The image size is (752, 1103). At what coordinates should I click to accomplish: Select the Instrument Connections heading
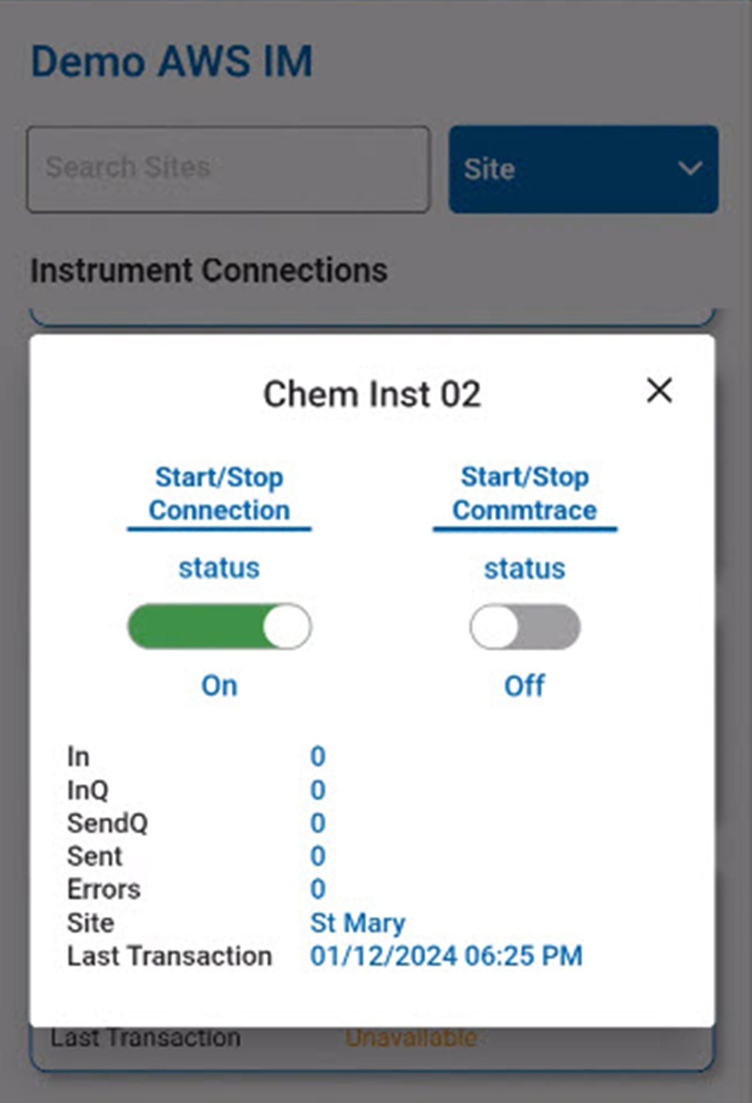209,271
